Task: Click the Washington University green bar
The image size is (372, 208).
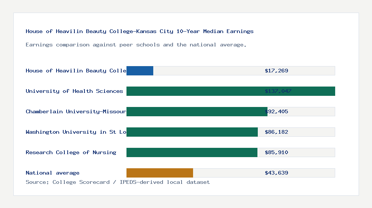Action: 192,132
